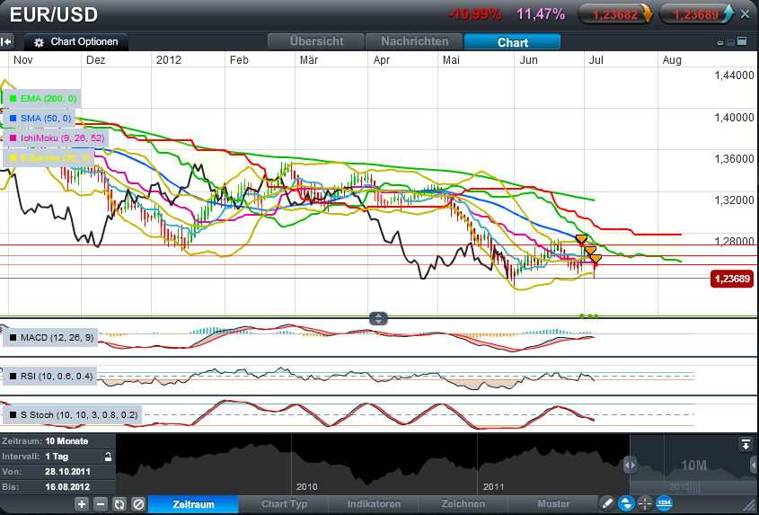Enable the crosshair cursor icon

(645, 504)
